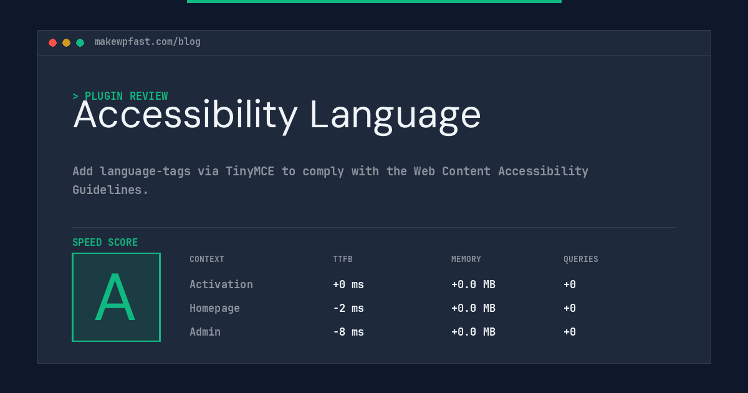The width and height of the screenshot is (748, 393).
Task: Select the '> PLUGIN REVIEW' label
Action: coord(120,96)
